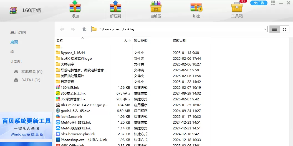Image resolution: width=293 pixels, height=146 pixels.
Task: Click size cell "2.37 KB"
Action: point(124,134)
